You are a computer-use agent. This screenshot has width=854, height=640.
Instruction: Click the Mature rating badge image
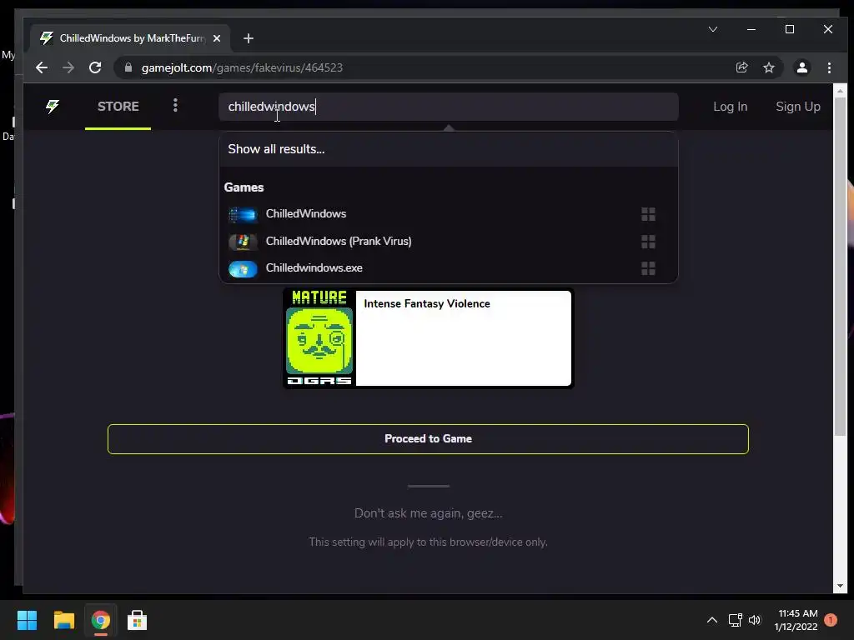319,338
